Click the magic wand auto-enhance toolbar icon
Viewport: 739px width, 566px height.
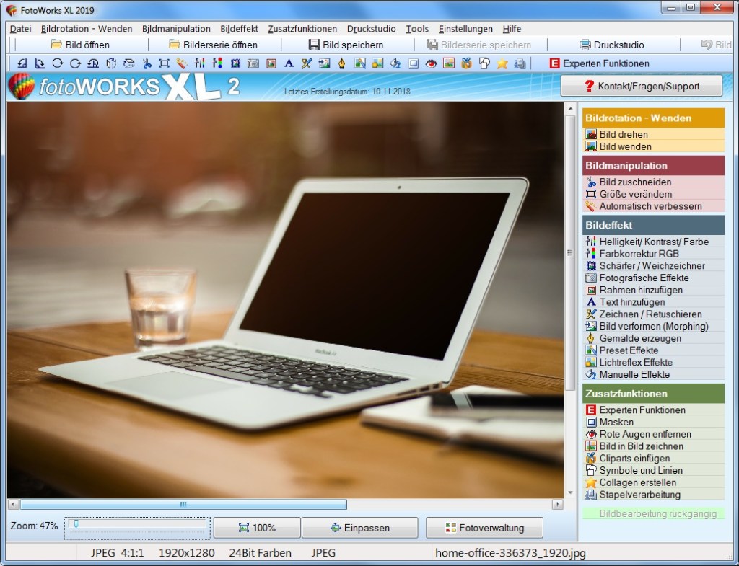(x=182, y=63)
